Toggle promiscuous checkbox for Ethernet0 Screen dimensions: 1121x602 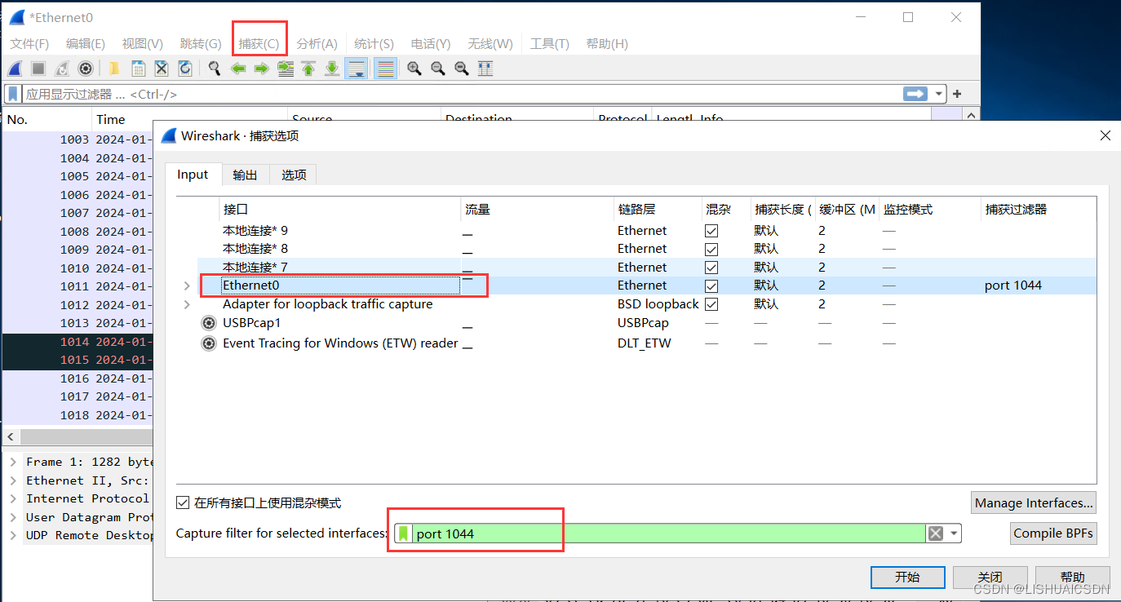711,286
